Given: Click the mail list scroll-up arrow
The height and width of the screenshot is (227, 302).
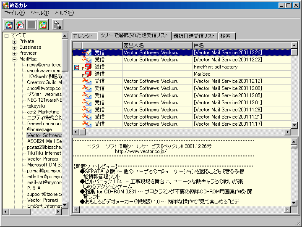Looking at the screenshot, I should [294, 45].
